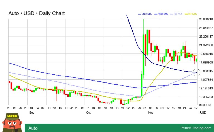Click the 21.372066 price axis label
This screenshot has height=132, width=214.
206,45
